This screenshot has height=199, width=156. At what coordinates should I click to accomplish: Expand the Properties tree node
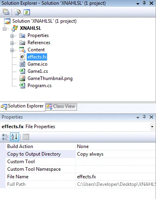click(12, 36)
